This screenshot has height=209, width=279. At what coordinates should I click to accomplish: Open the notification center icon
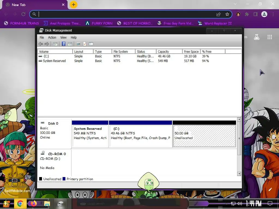tap(270, 204)
